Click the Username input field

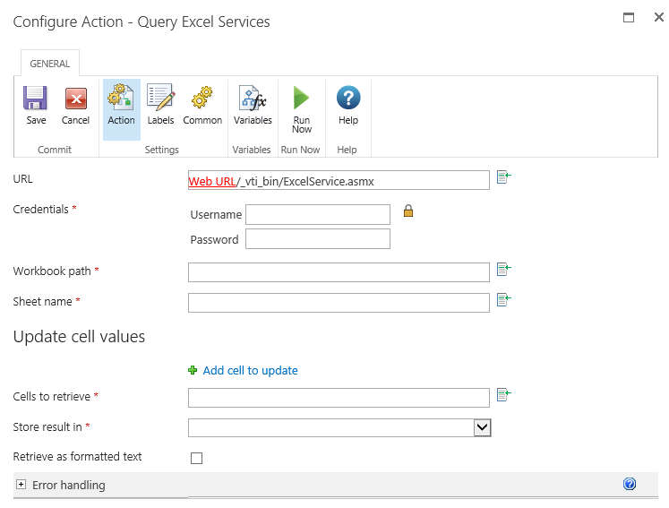318,214
